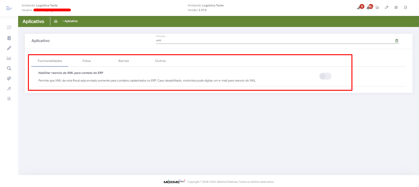Open the double checkmark sidebar icon
The width and height of the screenshot is (419, 187).
click(x=9, y=78)
